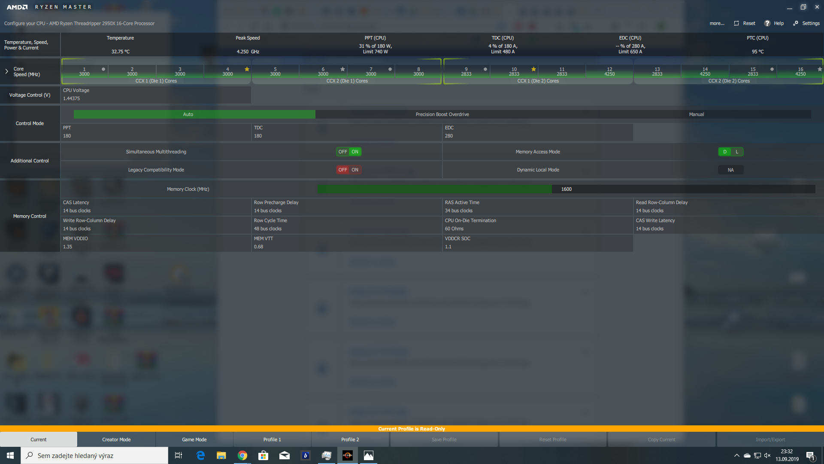Toggle Simultaneous Multithreading OFF/ON switch
This screenshot has width=824, height=464.
(348, 152)
